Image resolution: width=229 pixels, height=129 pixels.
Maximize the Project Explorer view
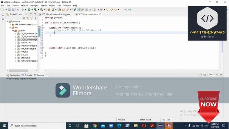click(x=35, y=14)
